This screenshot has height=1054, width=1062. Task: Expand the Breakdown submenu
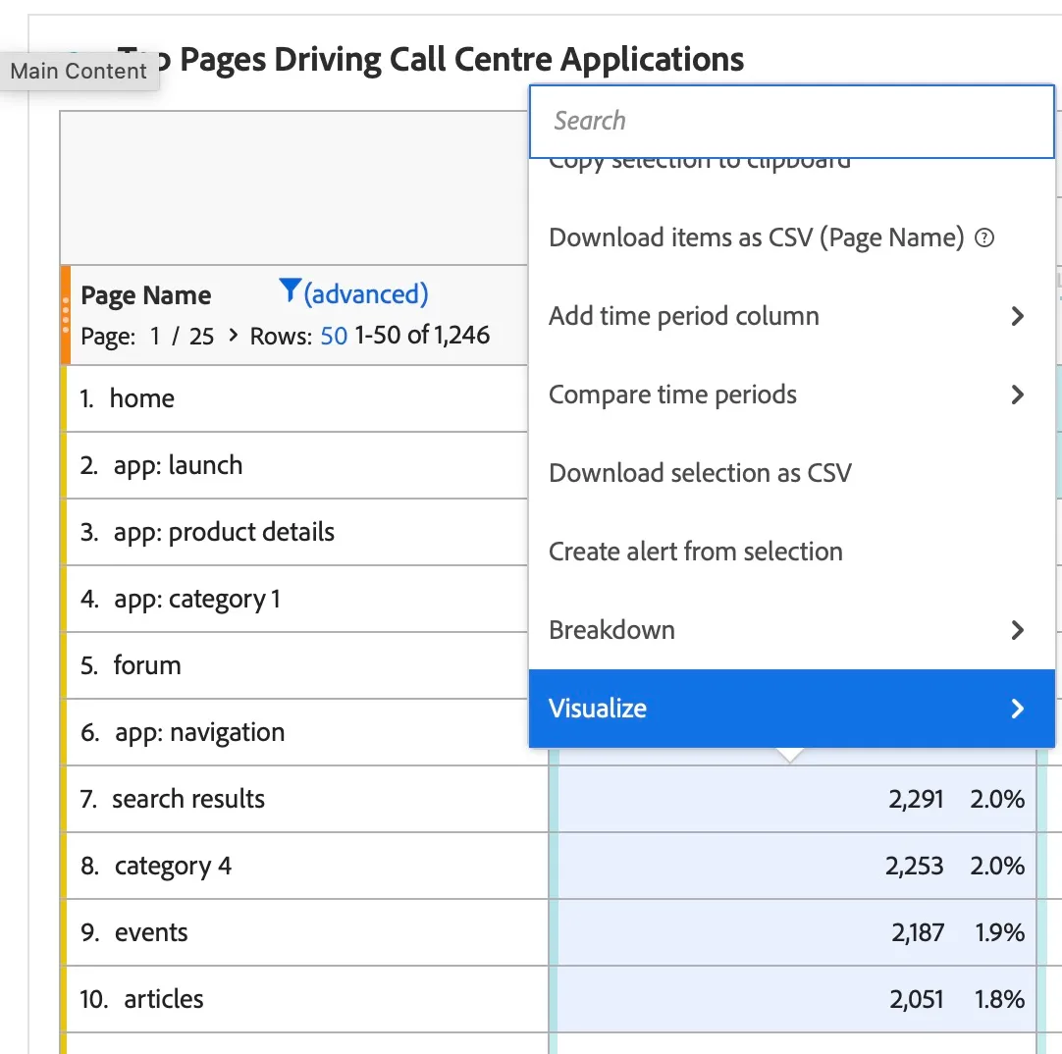[x=791, y=630]
